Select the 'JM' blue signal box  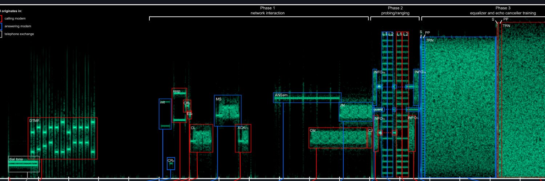point(356,112)
